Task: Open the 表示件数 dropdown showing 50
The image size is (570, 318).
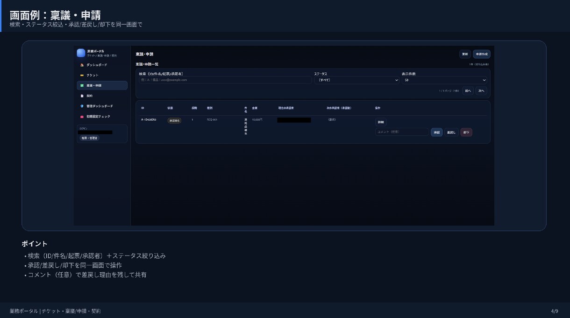Action: point(444,80)
